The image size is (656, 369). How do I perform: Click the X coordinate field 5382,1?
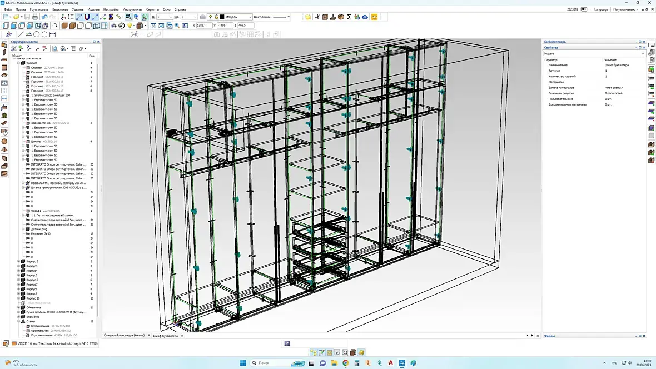[203, 25]
